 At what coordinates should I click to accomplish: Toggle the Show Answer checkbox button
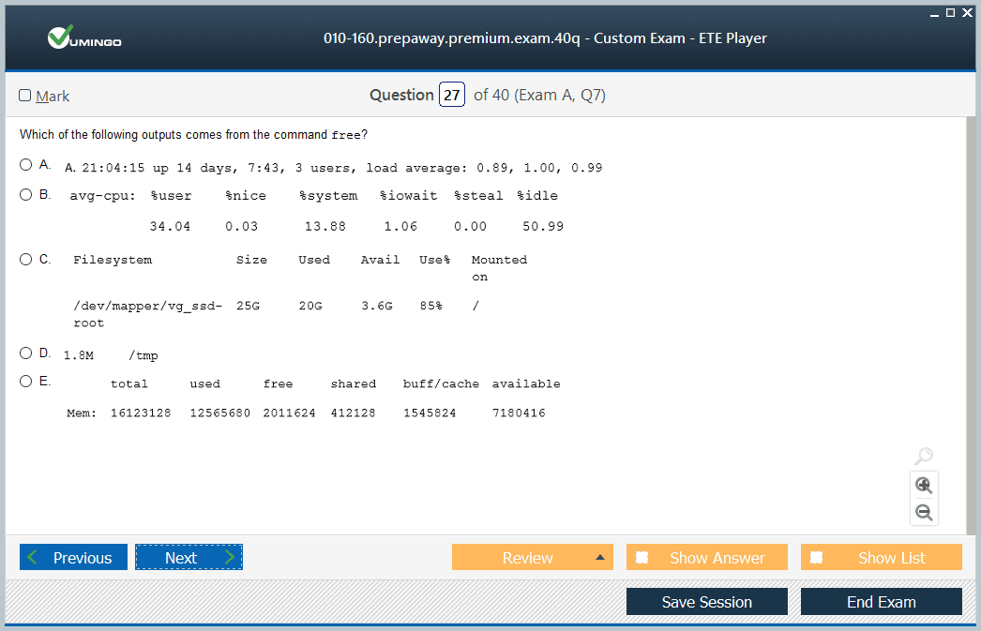[x=642, y=558]
